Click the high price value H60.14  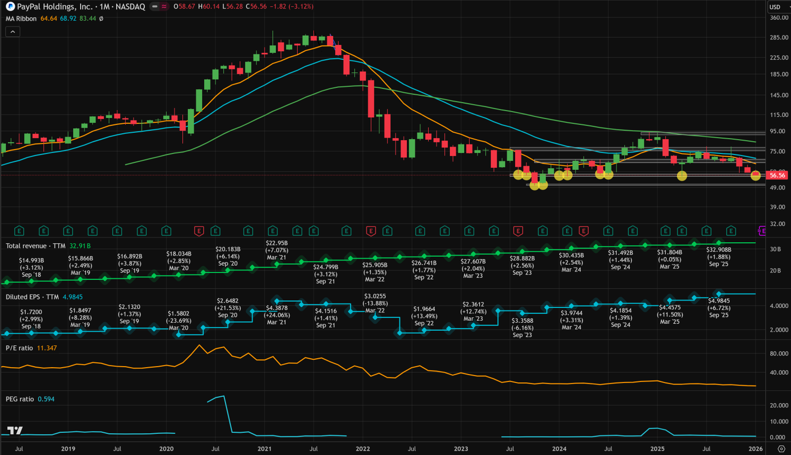tap(209, 7)
